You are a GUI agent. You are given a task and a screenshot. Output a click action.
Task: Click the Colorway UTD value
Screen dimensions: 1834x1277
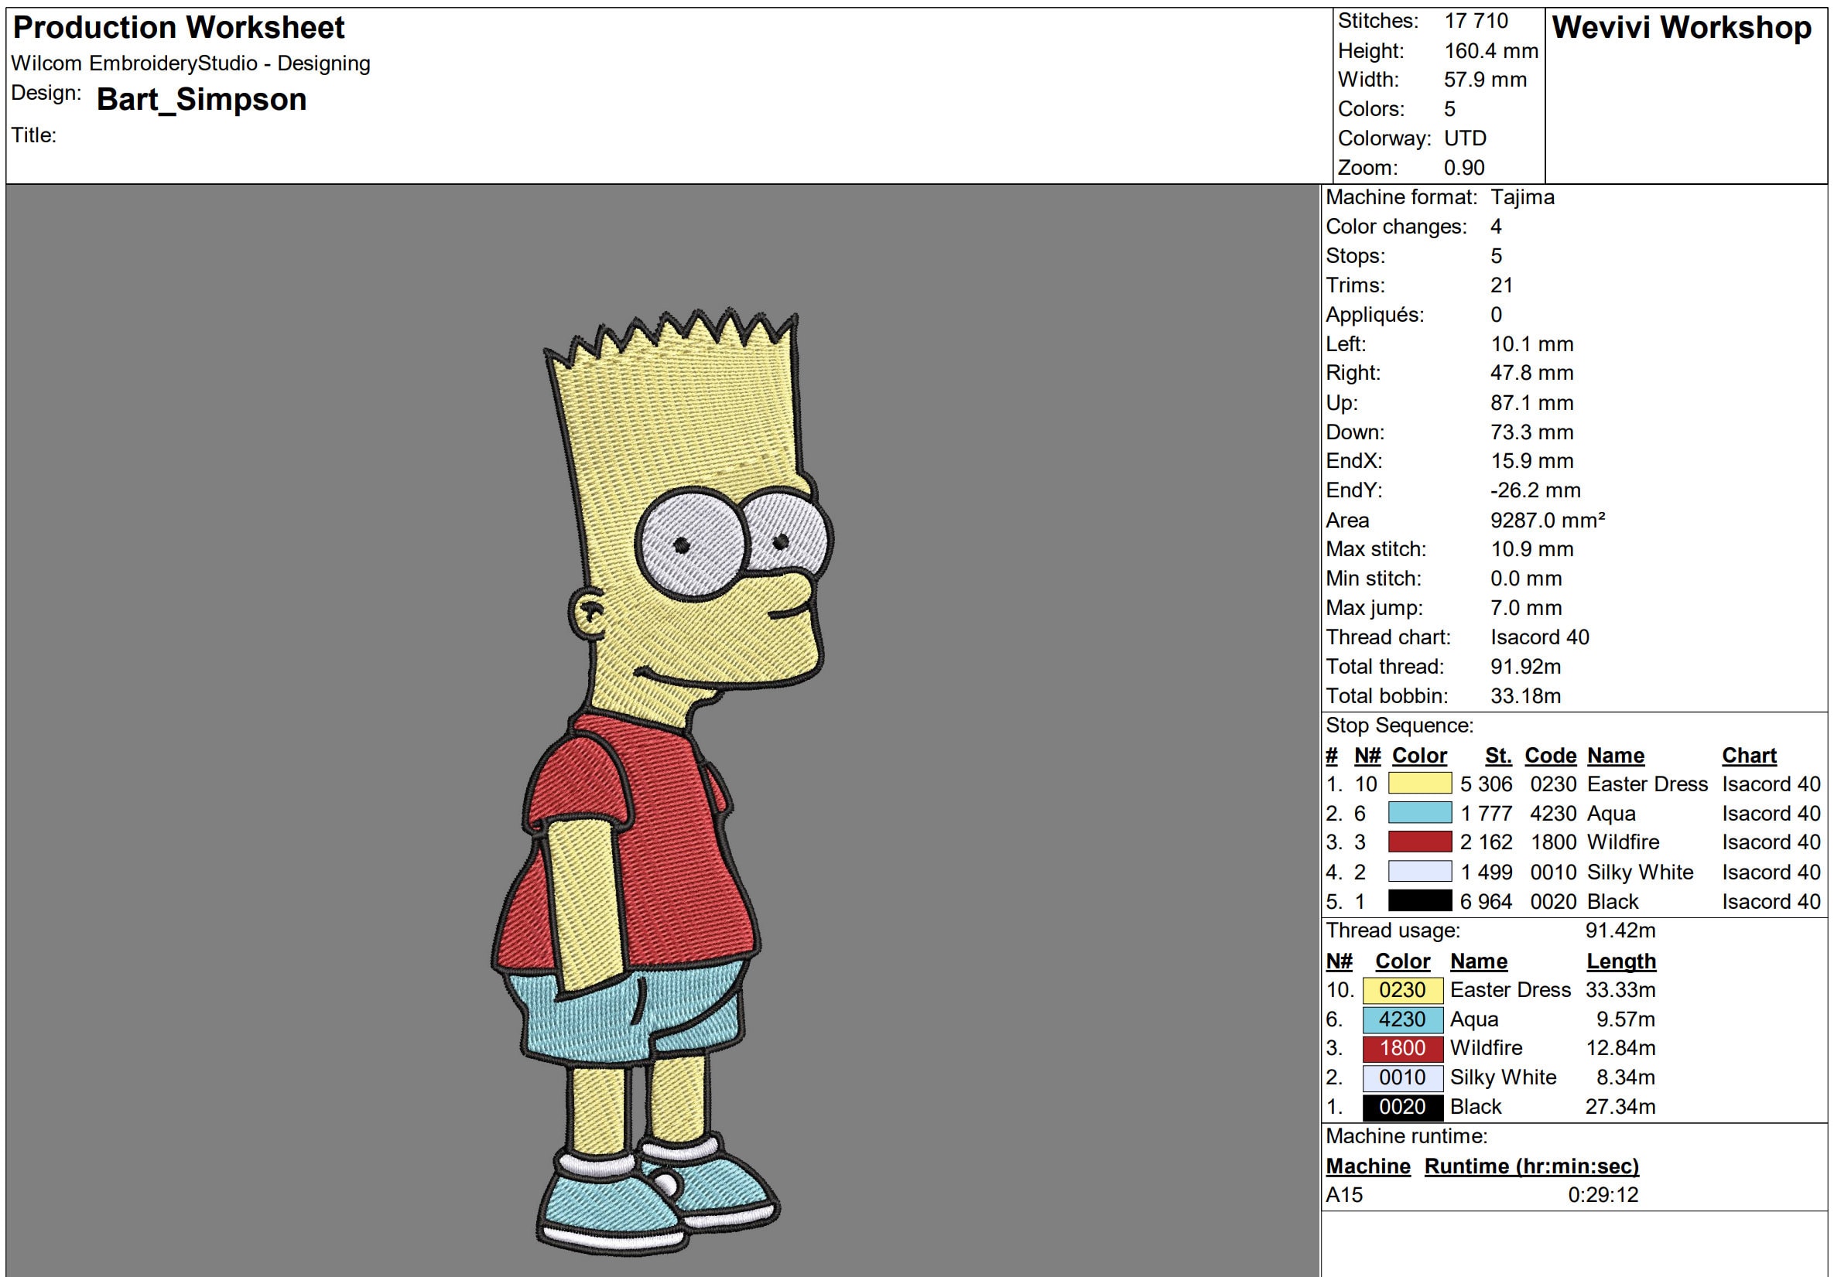(1465, 138)
